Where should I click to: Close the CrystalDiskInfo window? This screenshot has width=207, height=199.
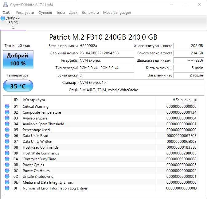(199, 5)
